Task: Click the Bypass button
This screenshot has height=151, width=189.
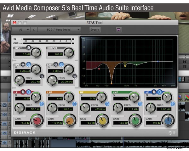Action: point(95,30)
